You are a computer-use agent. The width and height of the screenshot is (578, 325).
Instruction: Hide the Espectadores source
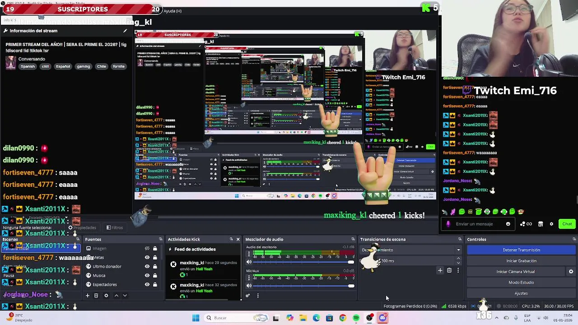coord(147,284)
